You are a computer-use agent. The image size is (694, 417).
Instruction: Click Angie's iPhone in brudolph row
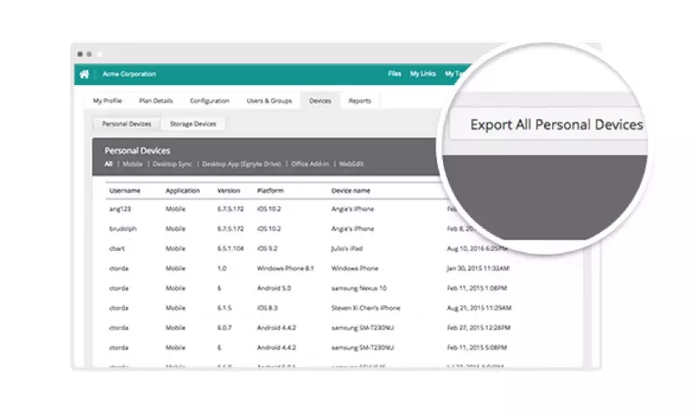(352, 229)
